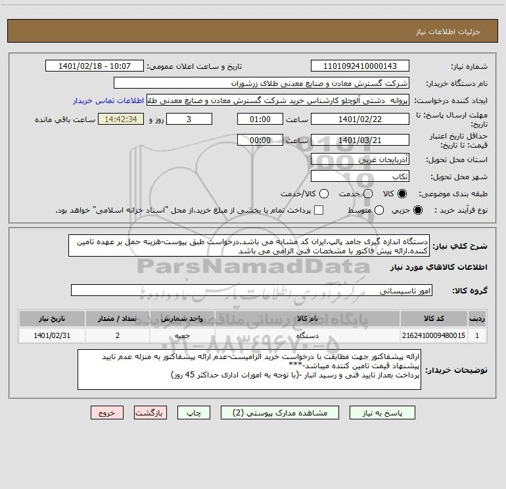Click the شماره نیاز field 1101092410000143
Image resolution: width=506 pixels, height=489 pixels.
(360, 66)
